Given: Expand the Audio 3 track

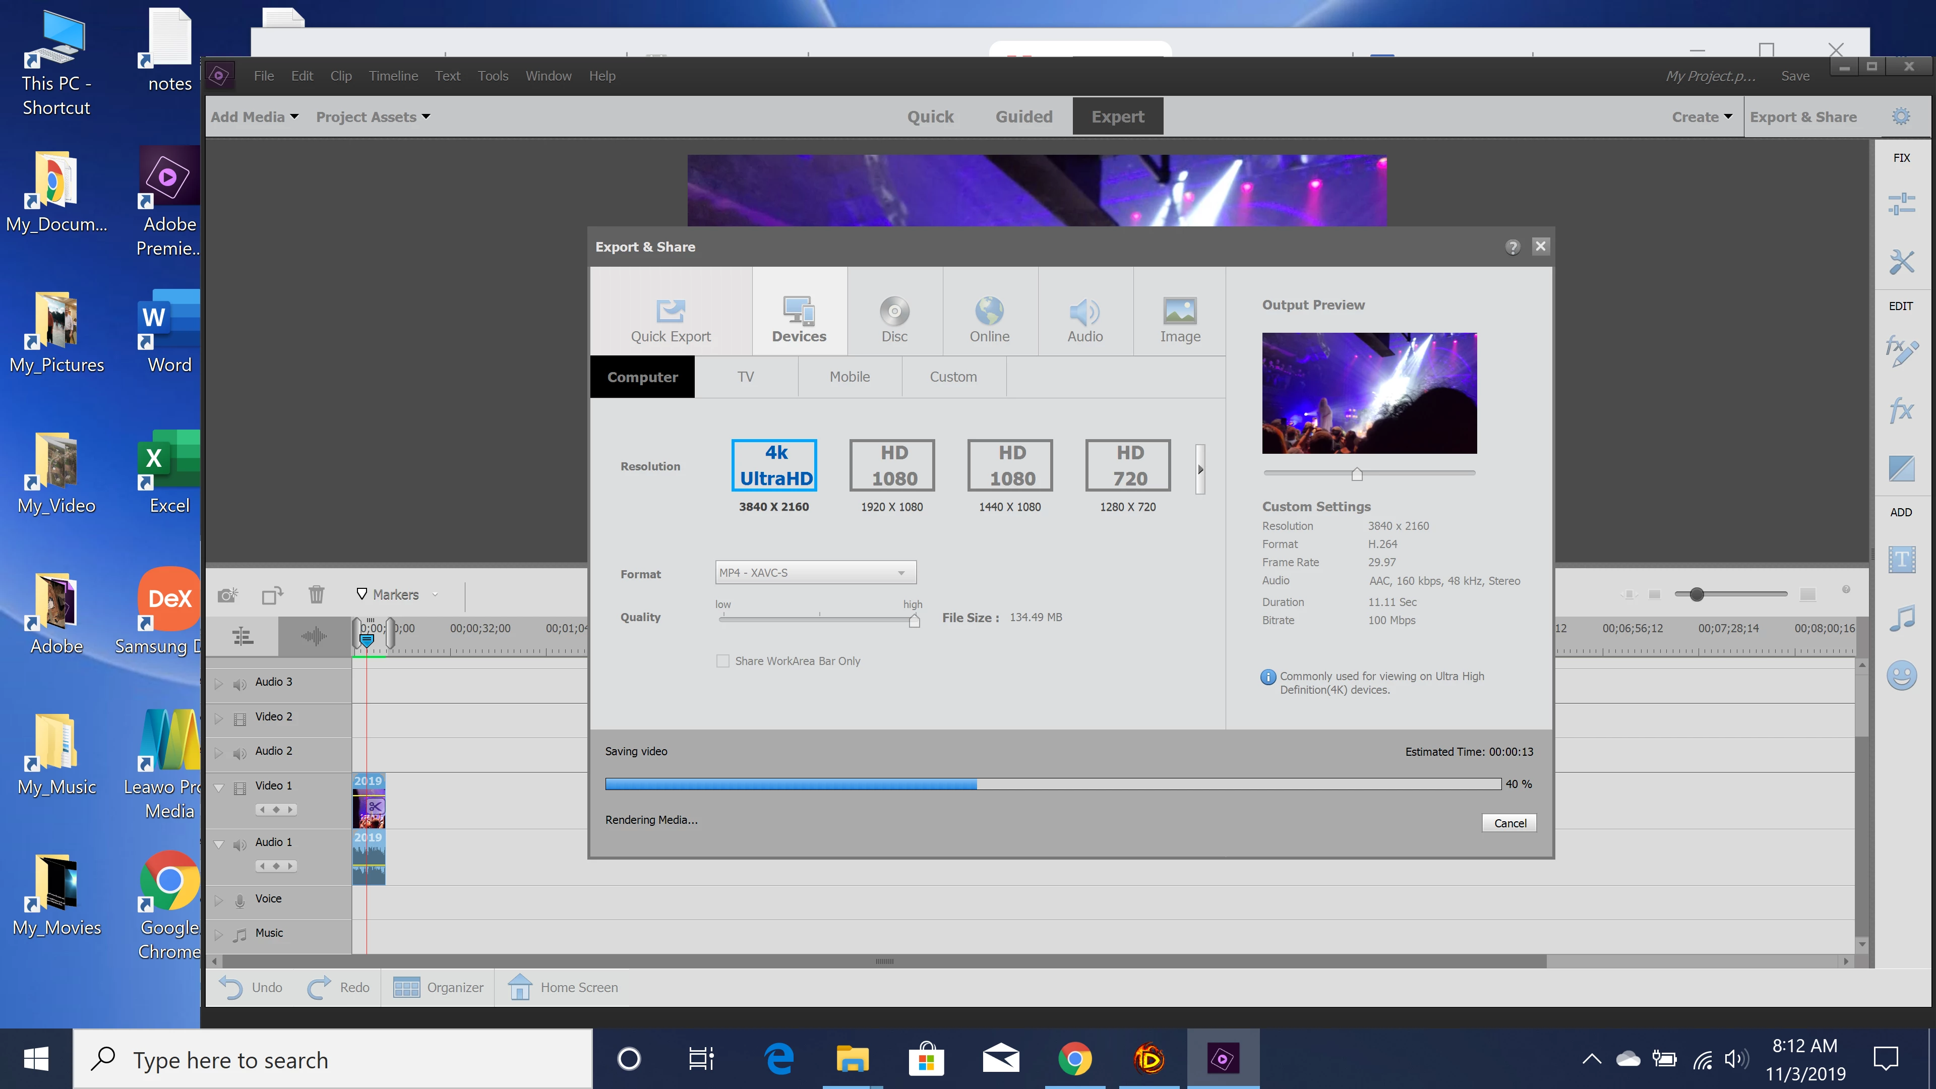Looking at the screenshot, I should click(219, 683).
